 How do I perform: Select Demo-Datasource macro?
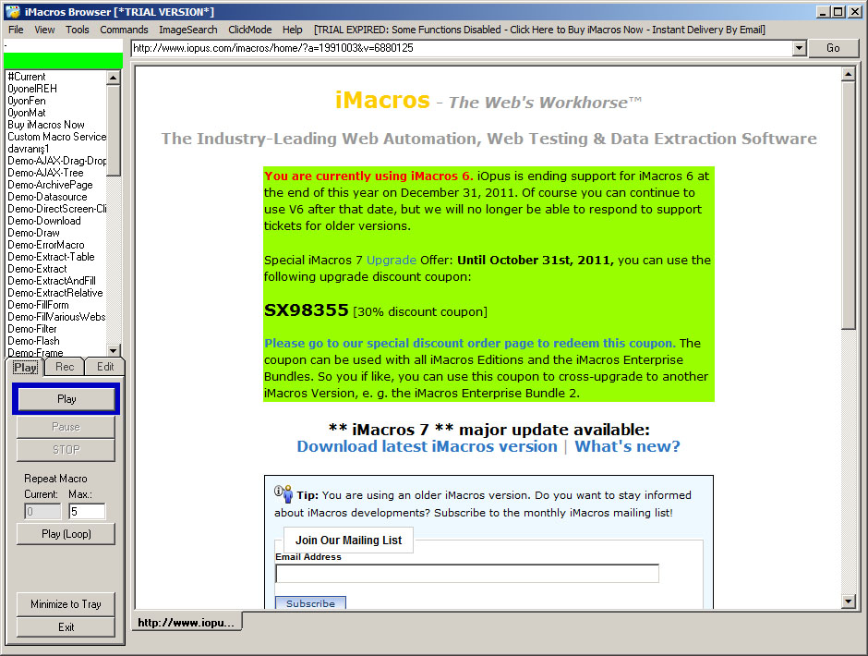(x=56, y=197)
